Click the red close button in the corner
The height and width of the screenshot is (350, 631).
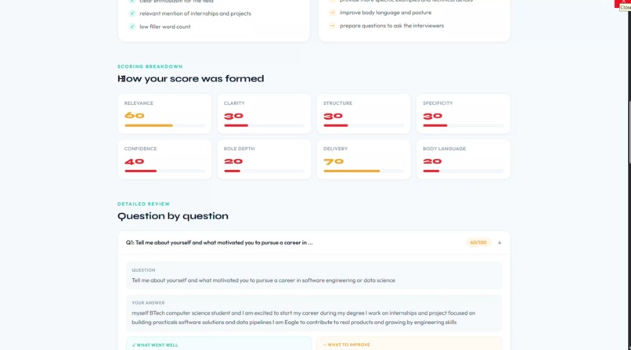622,2
